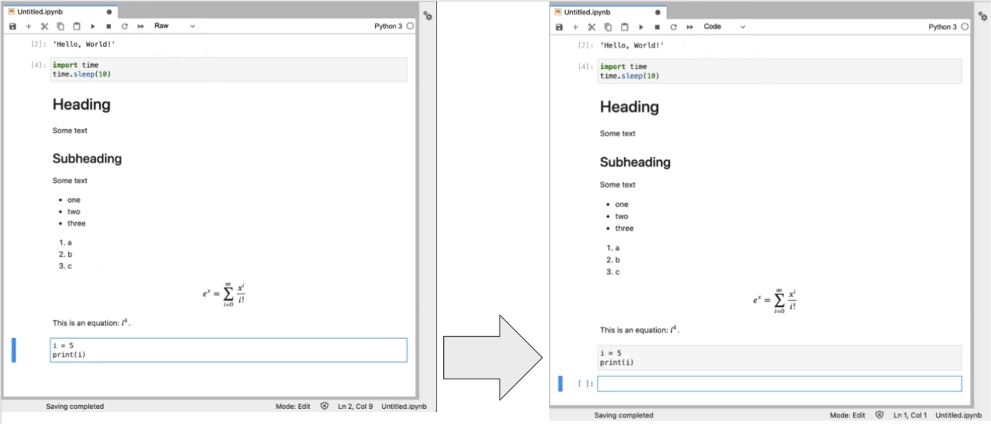Click the restart kernel icon in the left notebook toolbar
Screen dimensions: 991x424
[x=124, y=26]
